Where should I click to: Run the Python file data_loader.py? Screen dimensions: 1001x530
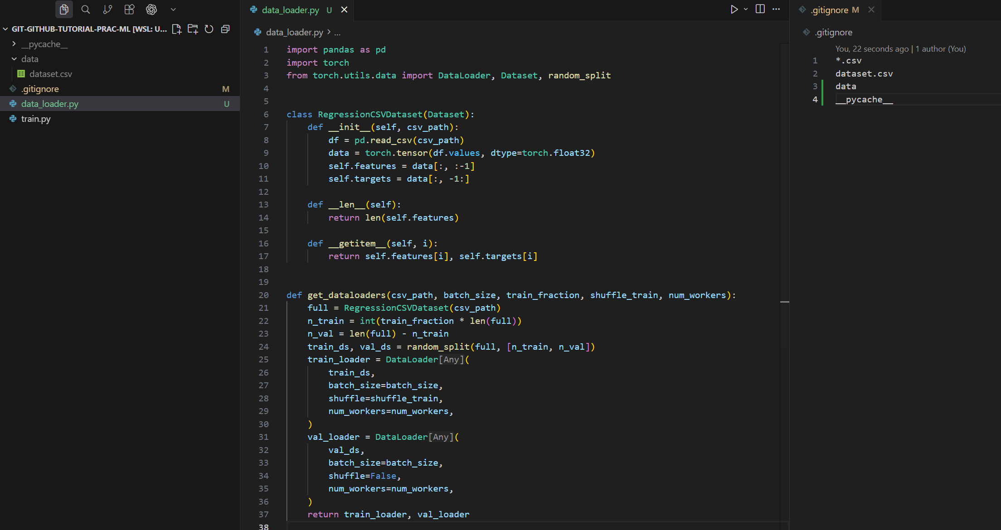(x=734, y=9)
